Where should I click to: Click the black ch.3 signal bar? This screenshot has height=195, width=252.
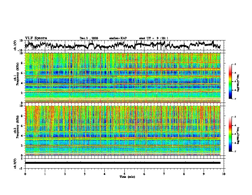tap(123, 163)
